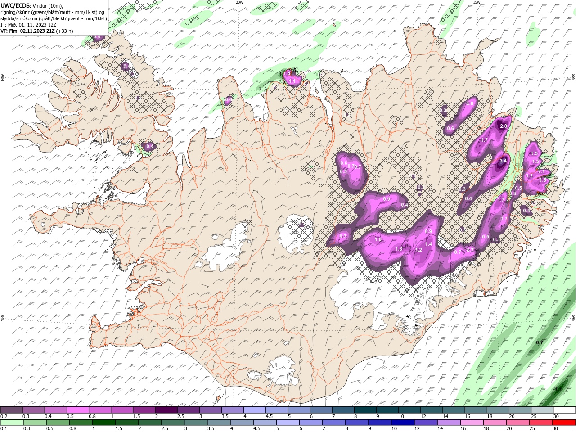Pick the darkest green swatch labeled 1 in the rain legend
576x432 pixels.
tap(103, 423)
